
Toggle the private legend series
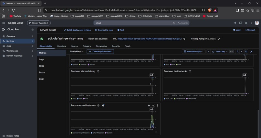[x=91, y=64]
